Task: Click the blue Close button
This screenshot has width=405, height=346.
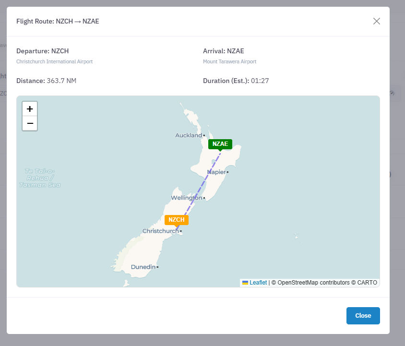Action: coord(363,315)
